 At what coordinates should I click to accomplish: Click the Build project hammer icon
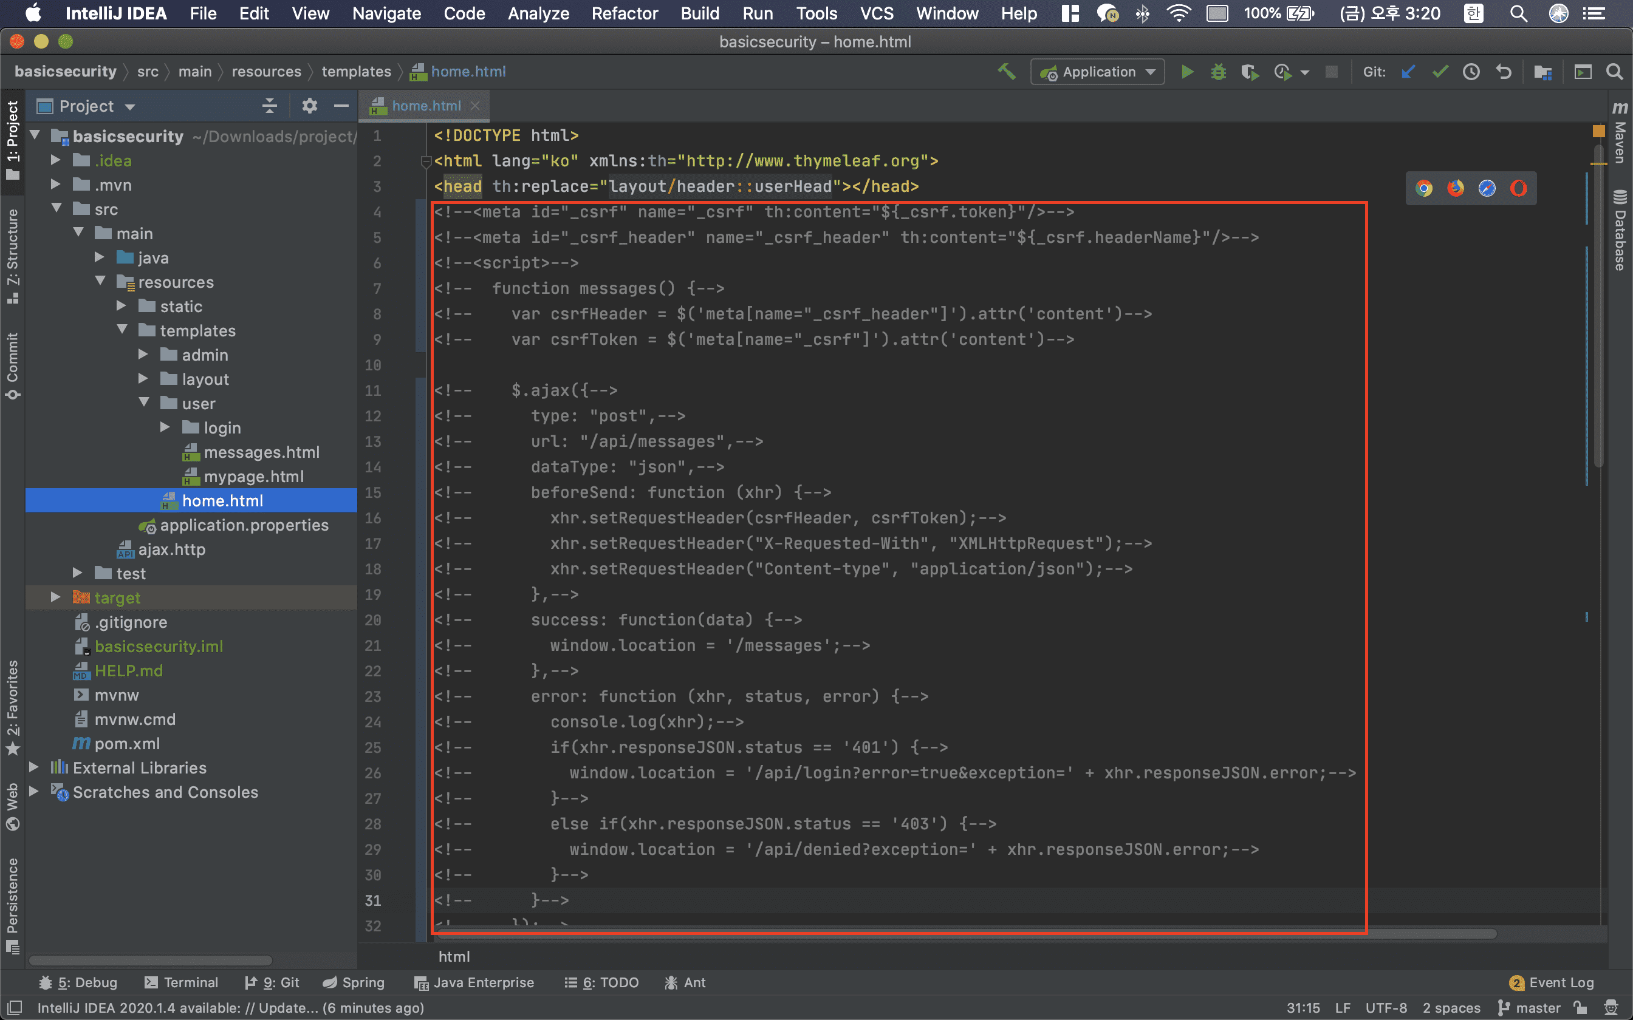1006,72
